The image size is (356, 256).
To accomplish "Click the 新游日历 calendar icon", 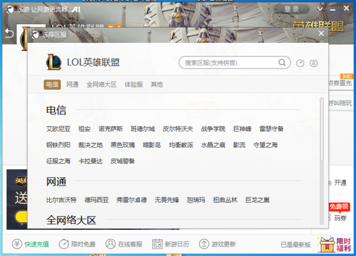I will [157, 244].
